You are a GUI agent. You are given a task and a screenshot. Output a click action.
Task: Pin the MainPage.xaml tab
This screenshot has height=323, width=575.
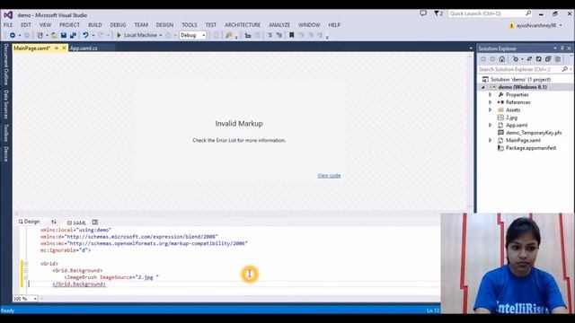coord(57,48)
